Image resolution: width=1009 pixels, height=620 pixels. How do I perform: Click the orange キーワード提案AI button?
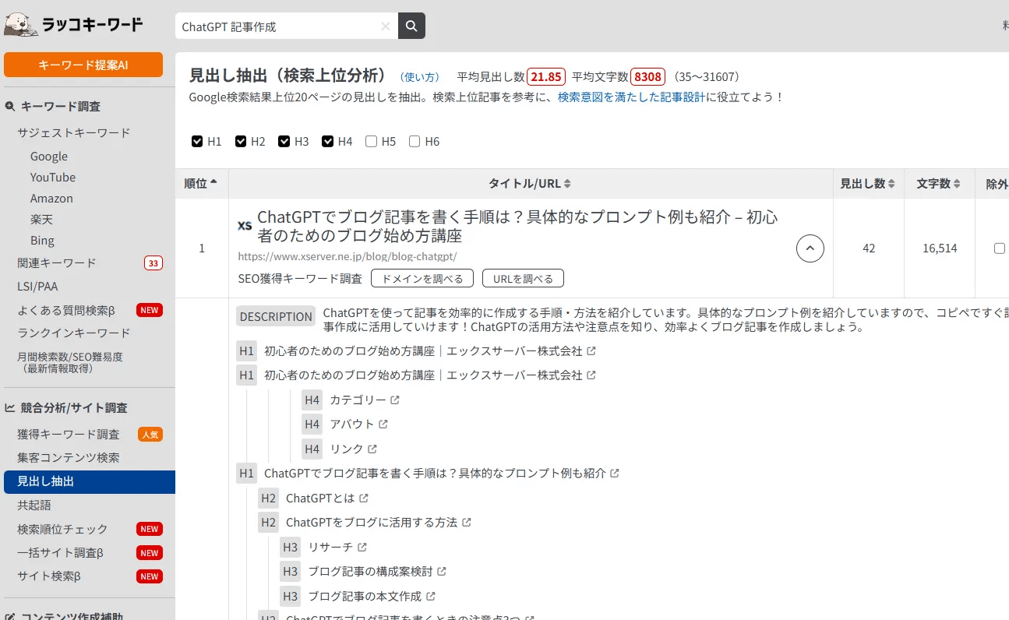(83, 65)
